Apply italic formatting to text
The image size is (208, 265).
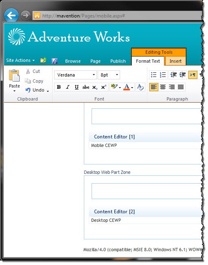coord(68,87)
